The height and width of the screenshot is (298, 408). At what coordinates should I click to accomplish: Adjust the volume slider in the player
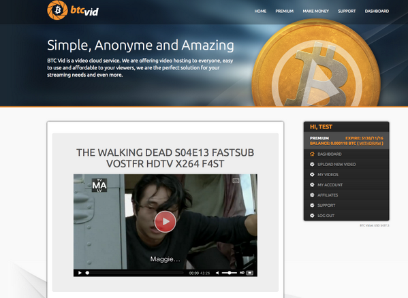coord(230,273)
